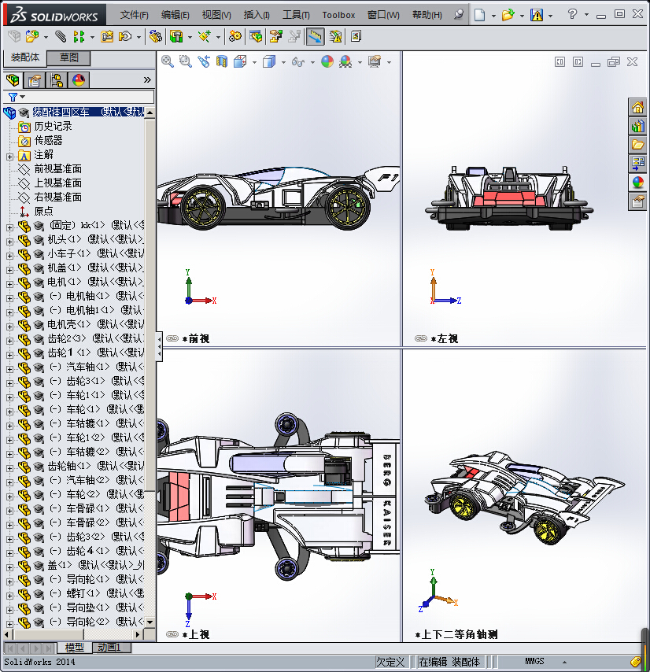Switch to the 草图 tab

point(69,57)
